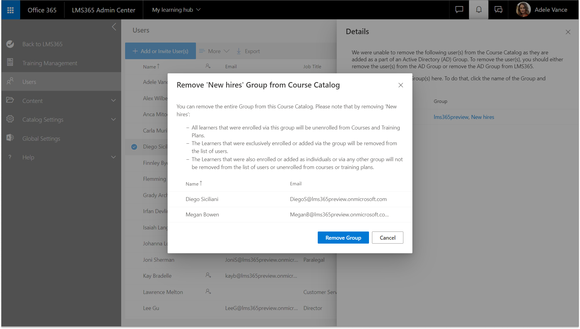Sort dialog list by Name column header

(x=192, y=184)
